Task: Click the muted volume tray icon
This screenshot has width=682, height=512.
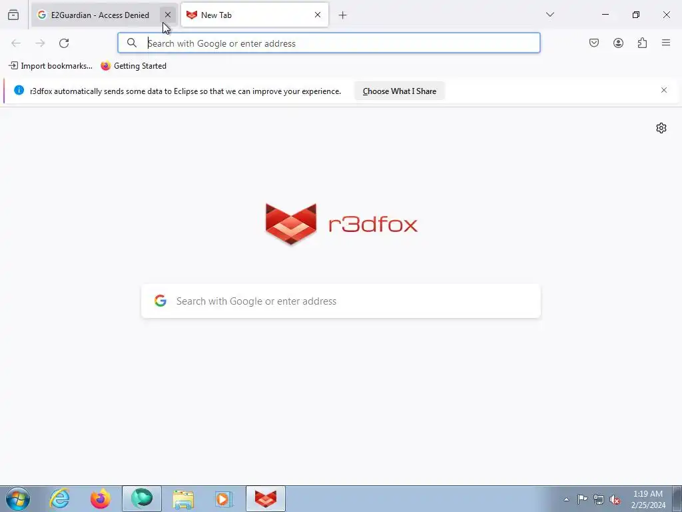Action: coord(615,499)
